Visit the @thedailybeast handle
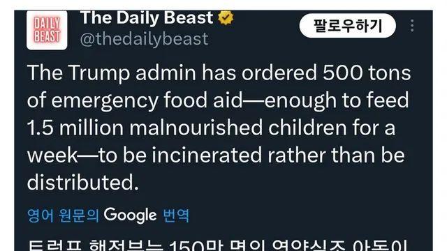Screen dimensions: 447x251 (x=145, y=39)
